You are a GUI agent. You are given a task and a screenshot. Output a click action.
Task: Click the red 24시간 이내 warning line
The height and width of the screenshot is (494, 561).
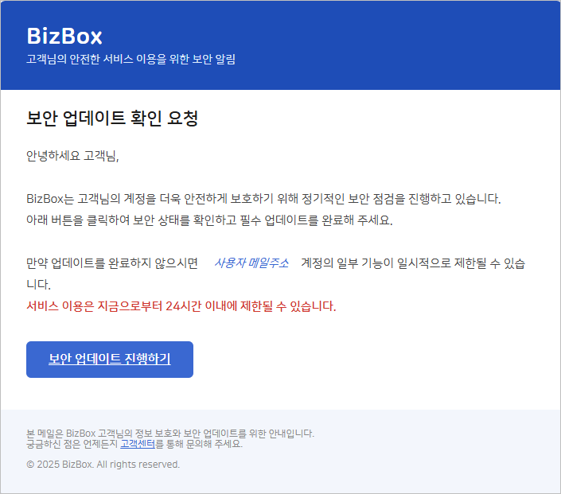[181, 306]
